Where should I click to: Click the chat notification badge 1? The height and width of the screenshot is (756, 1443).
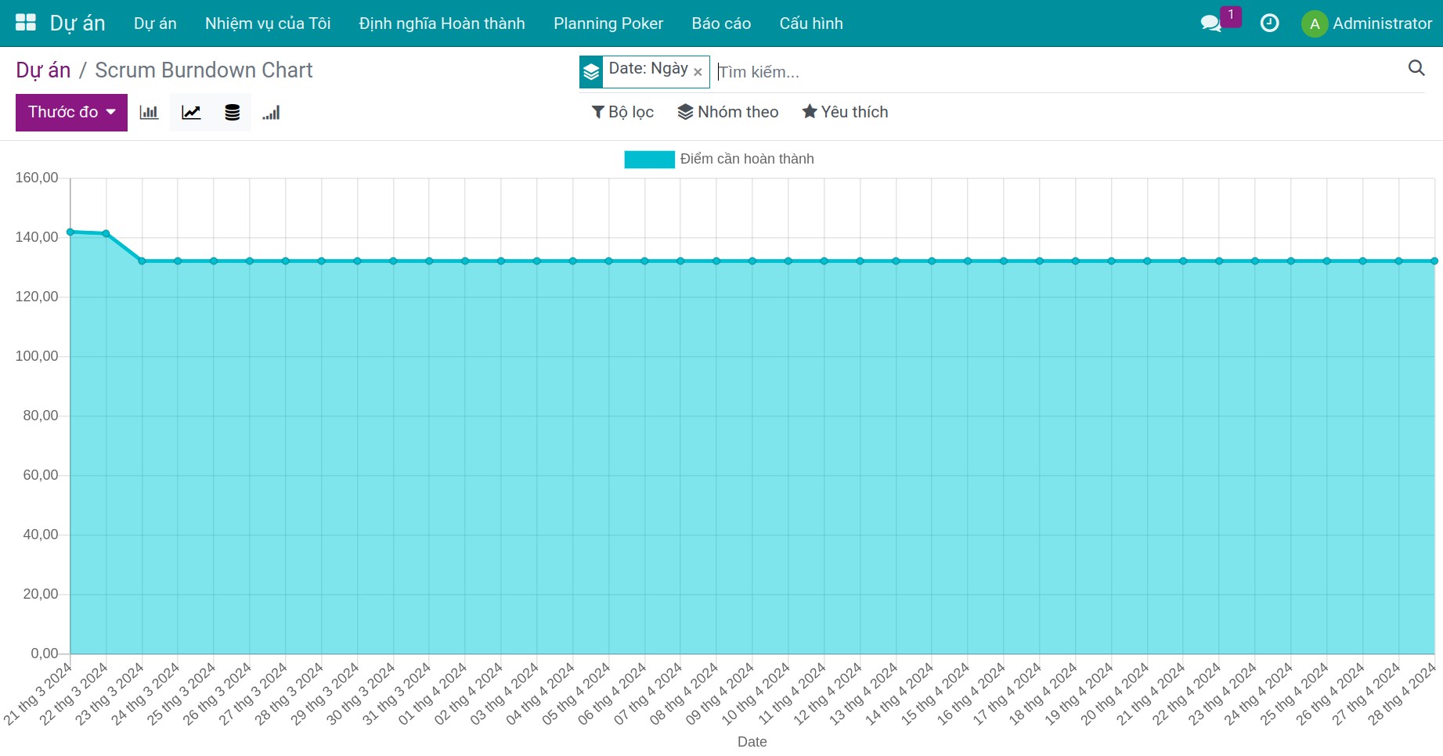pyautogui.click(x=1231, y=15)
